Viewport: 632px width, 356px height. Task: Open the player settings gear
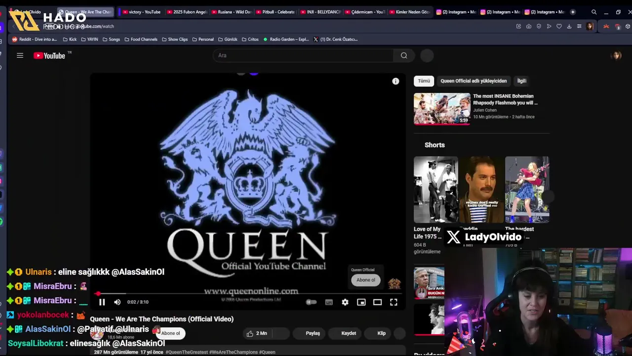tap(345, 302)
